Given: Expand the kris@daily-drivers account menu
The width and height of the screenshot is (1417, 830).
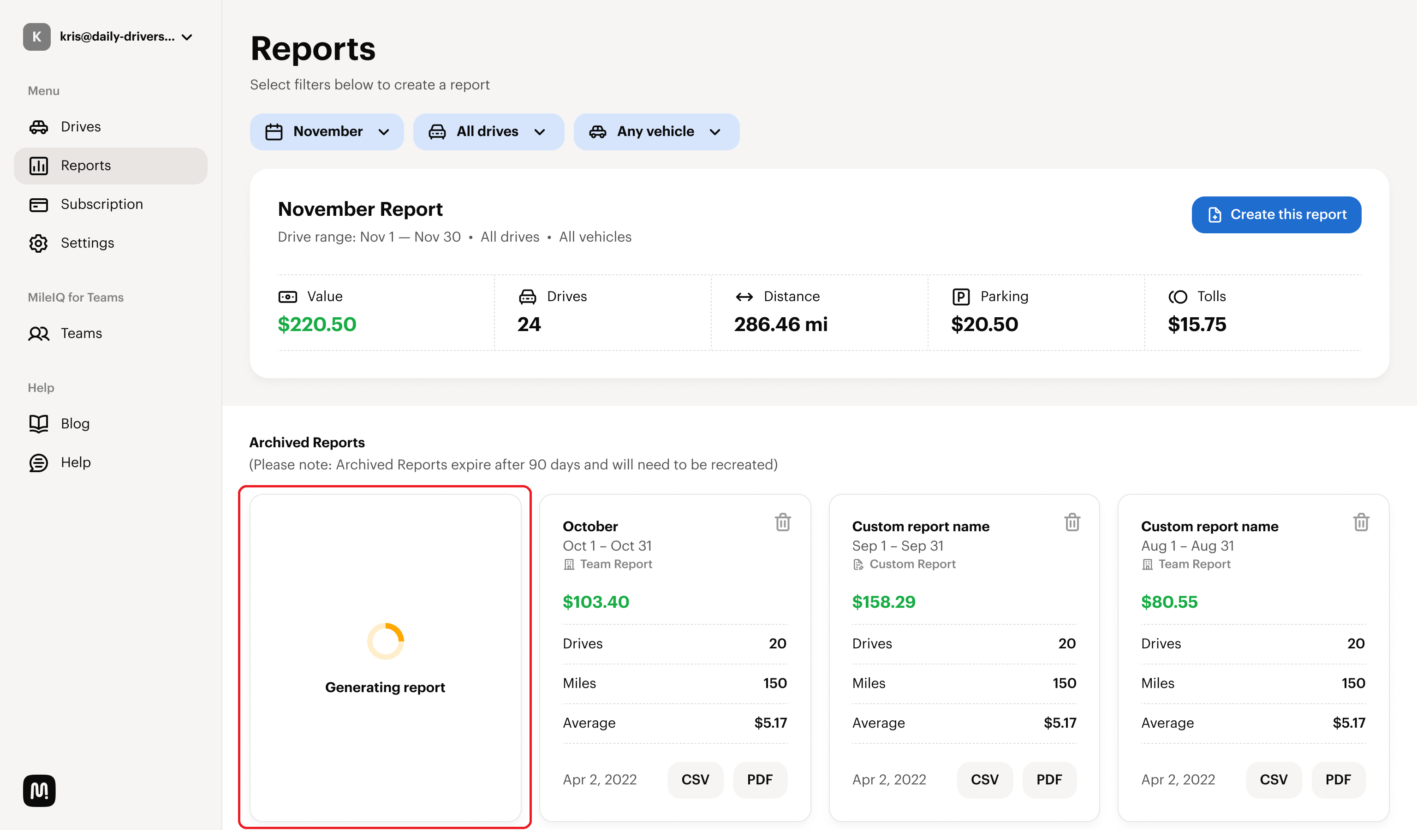Looking at the screenshot, I should point(108,37).
